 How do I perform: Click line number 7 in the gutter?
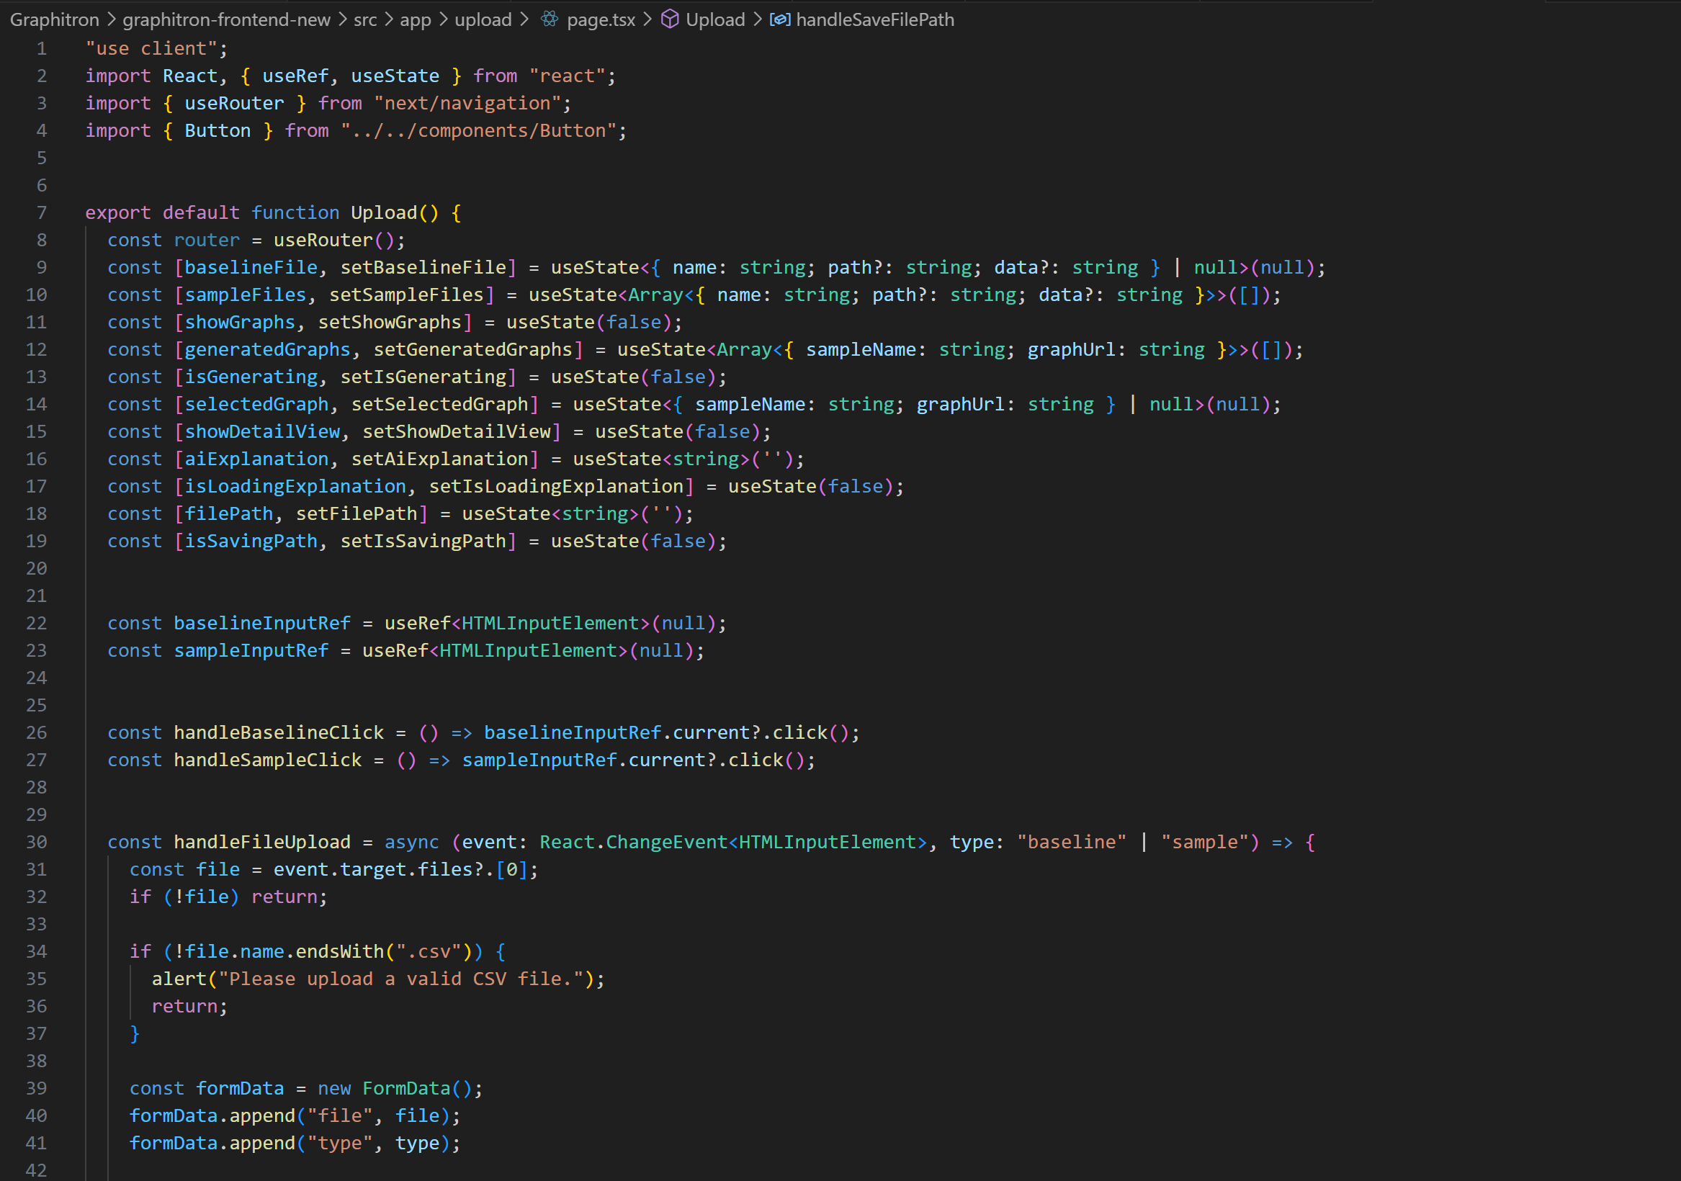pos(42,213)
